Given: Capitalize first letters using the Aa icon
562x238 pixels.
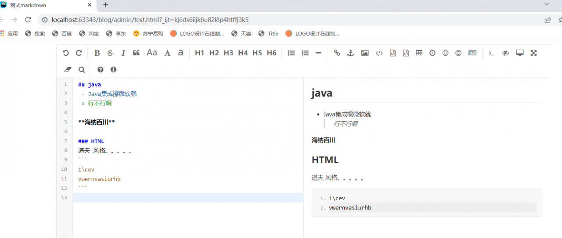Looking at the screenshot, I should point(152,53).
